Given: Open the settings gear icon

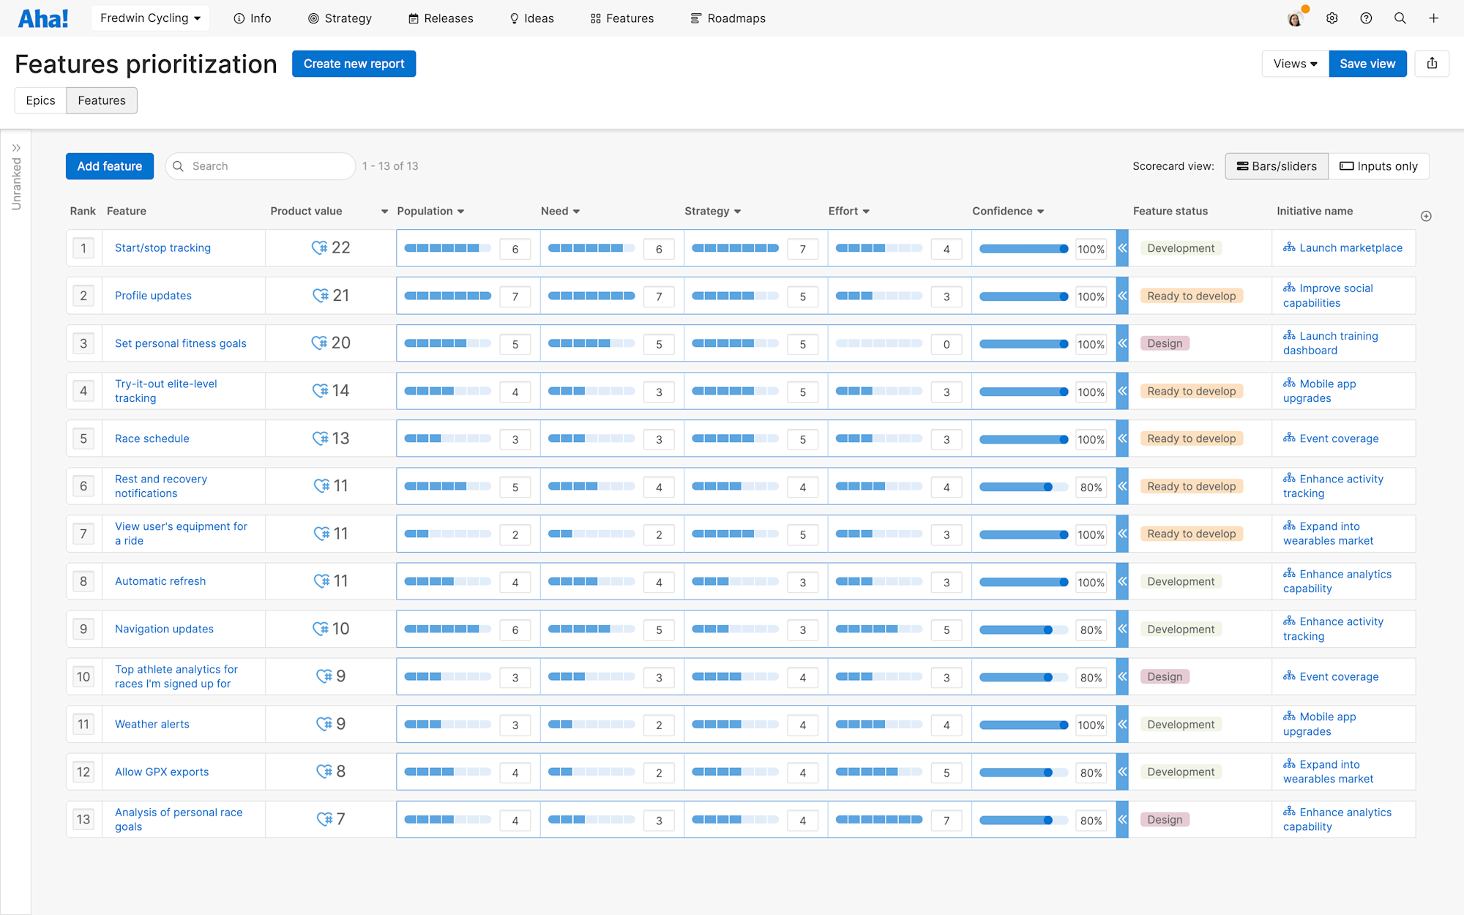Looking at the screenshot, I should (1332, 18).
